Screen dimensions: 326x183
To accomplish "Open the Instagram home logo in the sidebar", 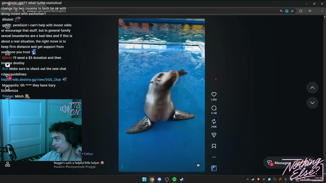I will pyautogui.click(x=8, y=26).
